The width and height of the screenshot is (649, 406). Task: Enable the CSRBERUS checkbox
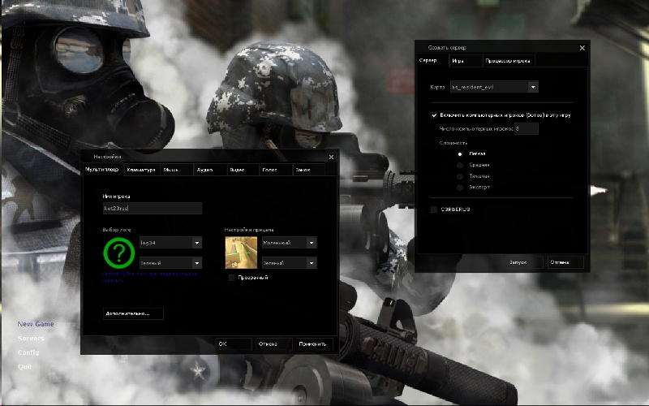[434, 209]
